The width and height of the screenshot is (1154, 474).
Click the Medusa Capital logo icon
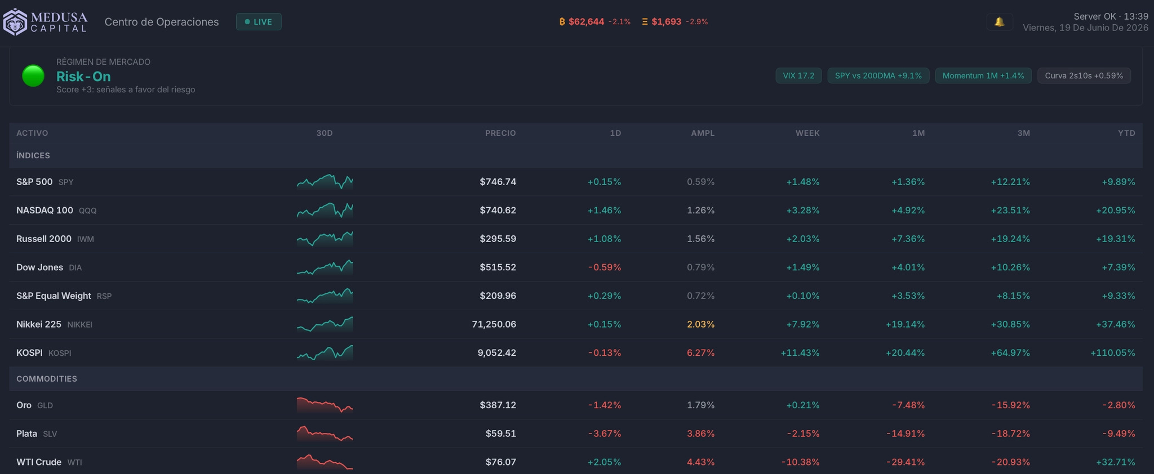pyautogui.click(x=15, y=22)
